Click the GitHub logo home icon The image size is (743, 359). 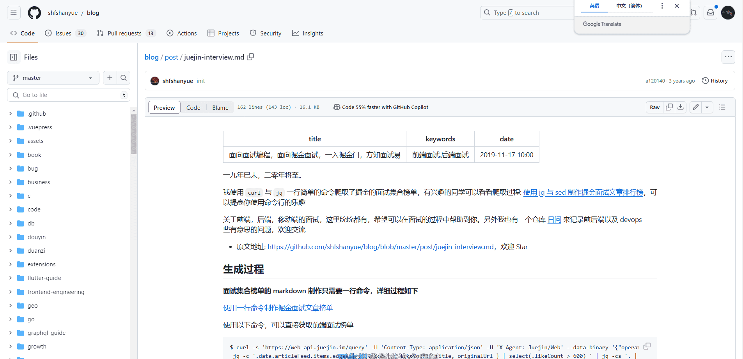tap(34, 13)
